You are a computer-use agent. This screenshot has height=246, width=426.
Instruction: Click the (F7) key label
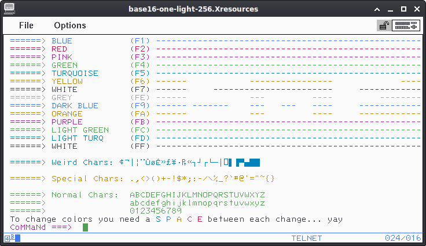click(x=140, y=90)
